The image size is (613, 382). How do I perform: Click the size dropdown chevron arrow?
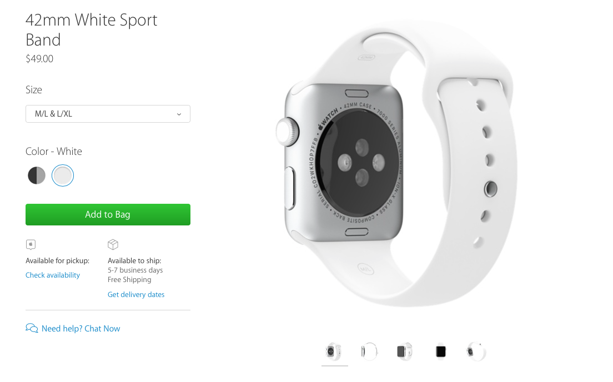[x=179, y=114]
